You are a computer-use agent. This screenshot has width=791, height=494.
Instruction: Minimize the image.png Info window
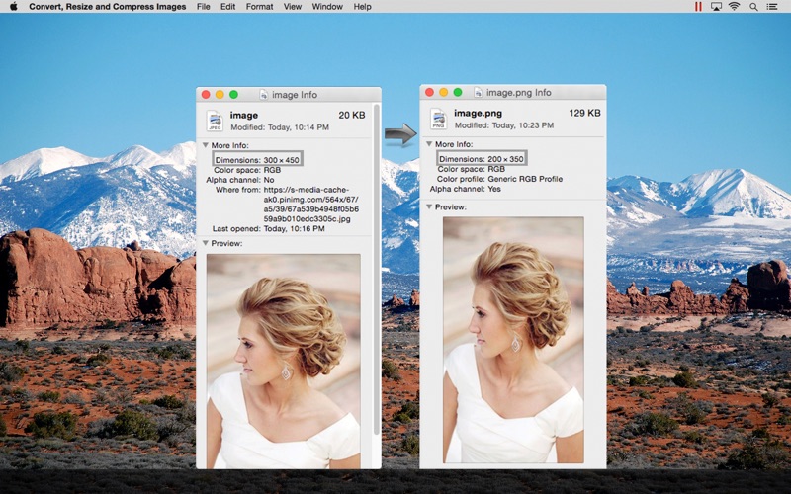pos(444,92)
